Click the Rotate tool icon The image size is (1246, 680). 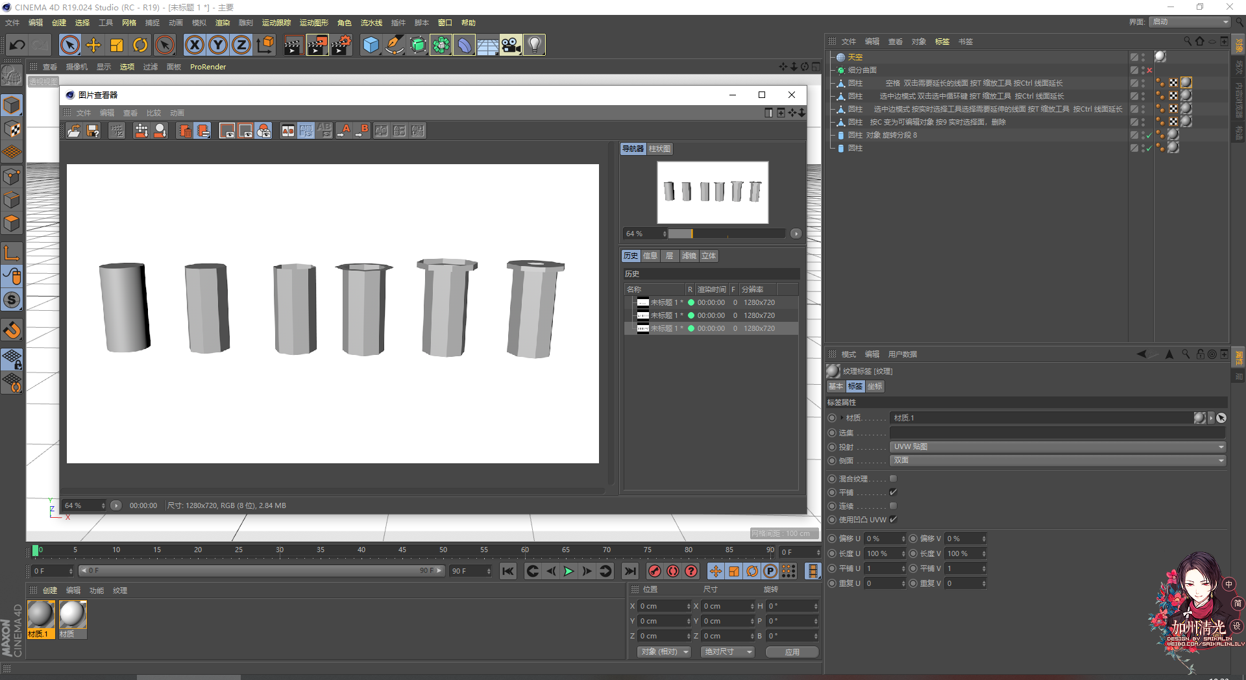pos(140,45)
